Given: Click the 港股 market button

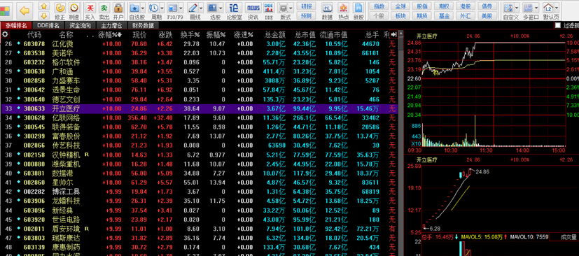Looking at the screenshot, I should click(466, 6).
